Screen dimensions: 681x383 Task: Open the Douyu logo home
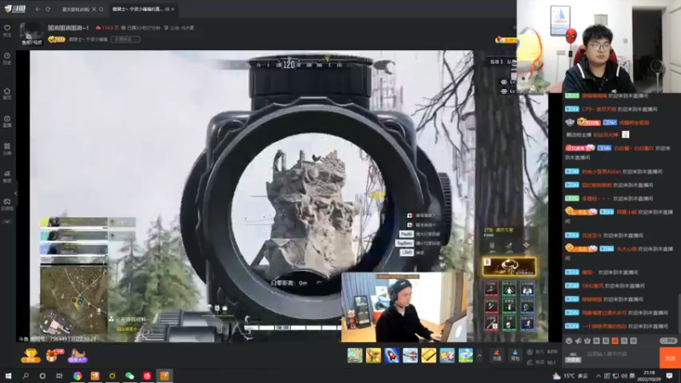coord(15,9)
